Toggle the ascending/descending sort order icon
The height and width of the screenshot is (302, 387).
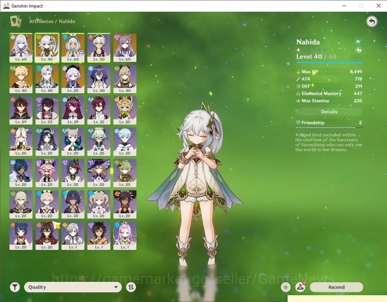[x=131, y=287]
